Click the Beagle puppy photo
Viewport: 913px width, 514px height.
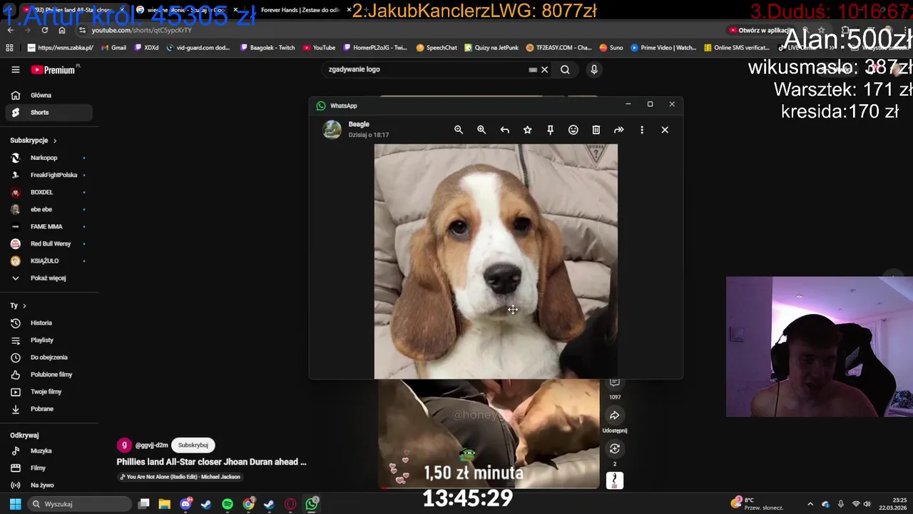496,261
